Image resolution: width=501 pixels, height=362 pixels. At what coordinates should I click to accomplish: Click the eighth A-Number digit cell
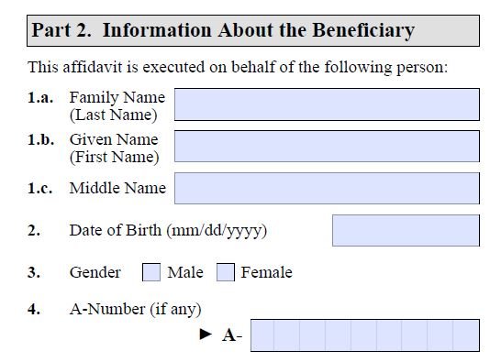(x=440, y=335)
